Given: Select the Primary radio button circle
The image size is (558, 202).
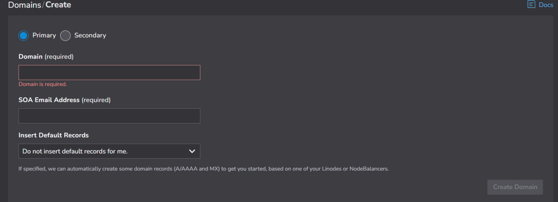Looking at the screenshot, I should 23,35.
